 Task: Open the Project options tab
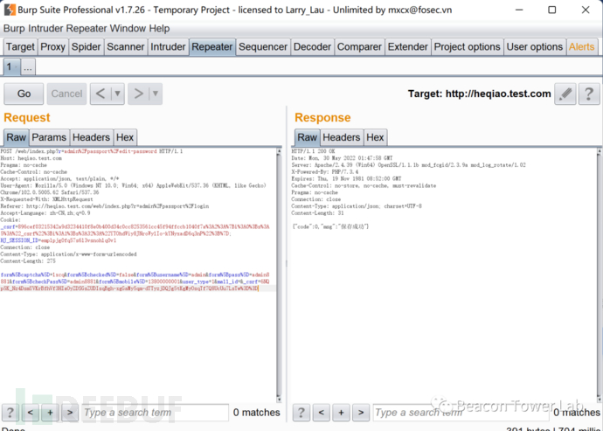coord(468,47)
